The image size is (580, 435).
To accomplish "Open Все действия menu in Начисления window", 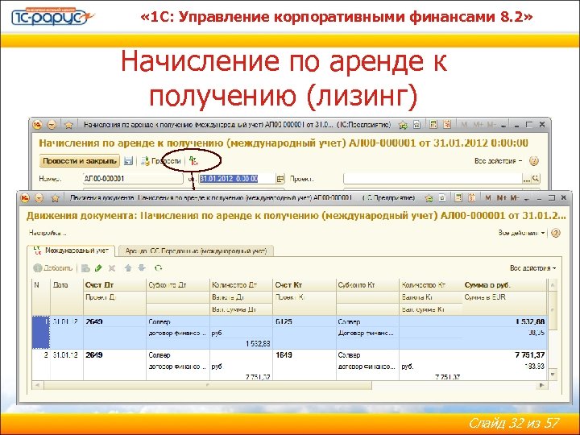I will point(499,161).
